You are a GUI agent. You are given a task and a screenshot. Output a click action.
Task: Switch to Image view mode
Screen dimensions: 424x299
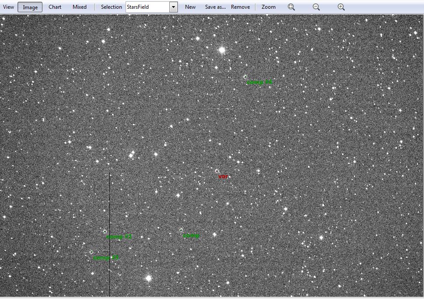click(30, 7)
